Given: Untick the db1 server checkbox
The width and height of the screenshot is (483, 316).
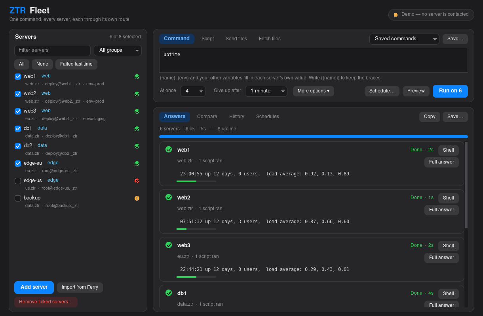Looking at the screenshot, I should (x=18, y=129).
